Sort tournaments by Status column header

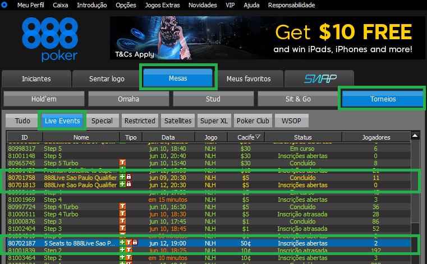[x=303, y=137]
